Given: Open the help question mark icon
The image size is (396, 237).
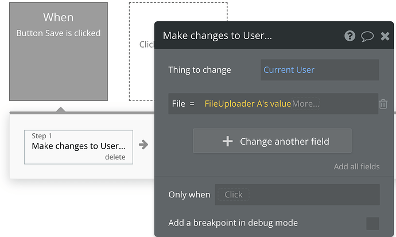Looking at the screenshot, I should click(x=350, y=36).
